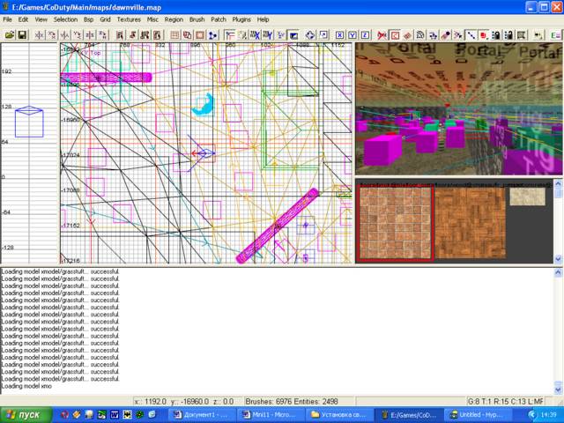Viewport: 564px width, 423px height.
Task: Select the Z axis view button
Action: pyautogui.click(x=365, y=35)
